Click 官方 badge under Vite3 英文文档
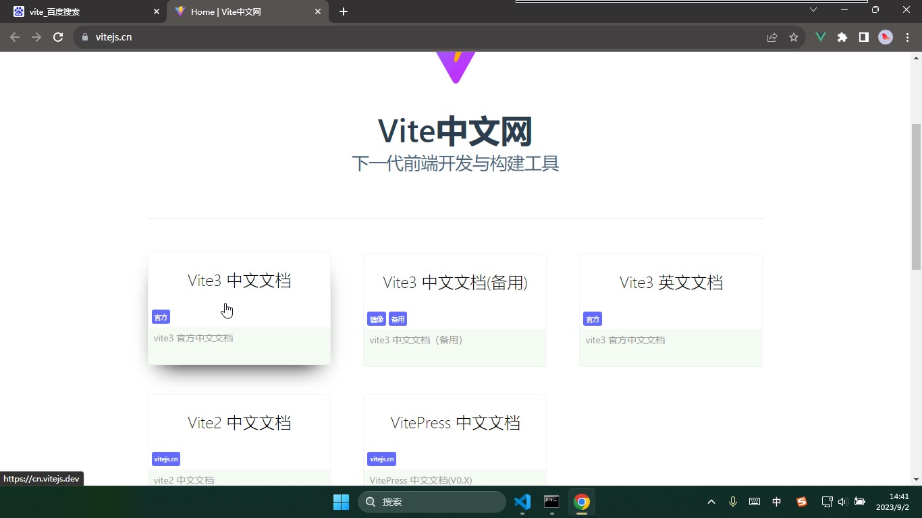The image size is (922, 518). tap(593, 319)
